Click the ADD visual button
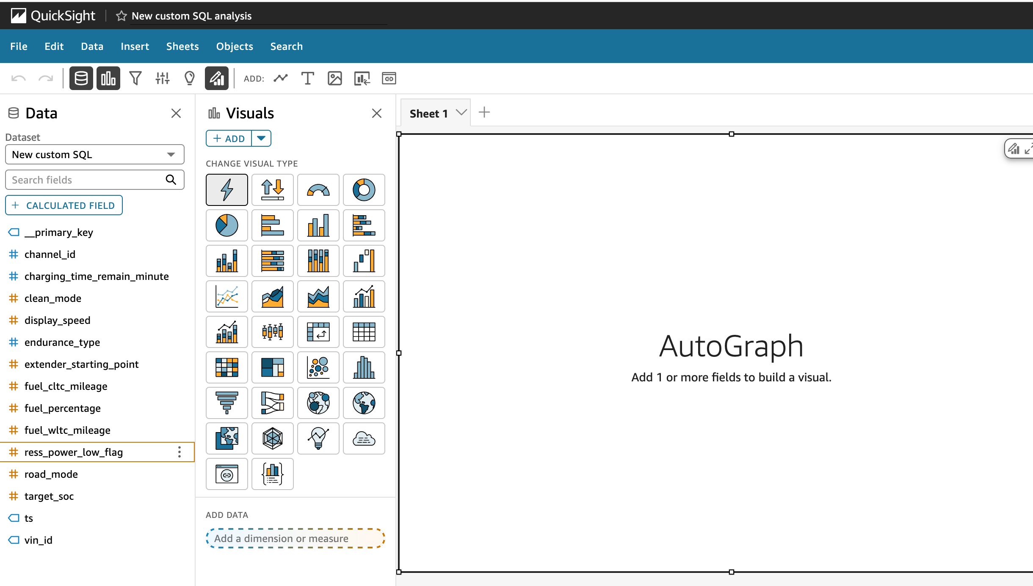The image size is (1033, 586). pos(229,138)
